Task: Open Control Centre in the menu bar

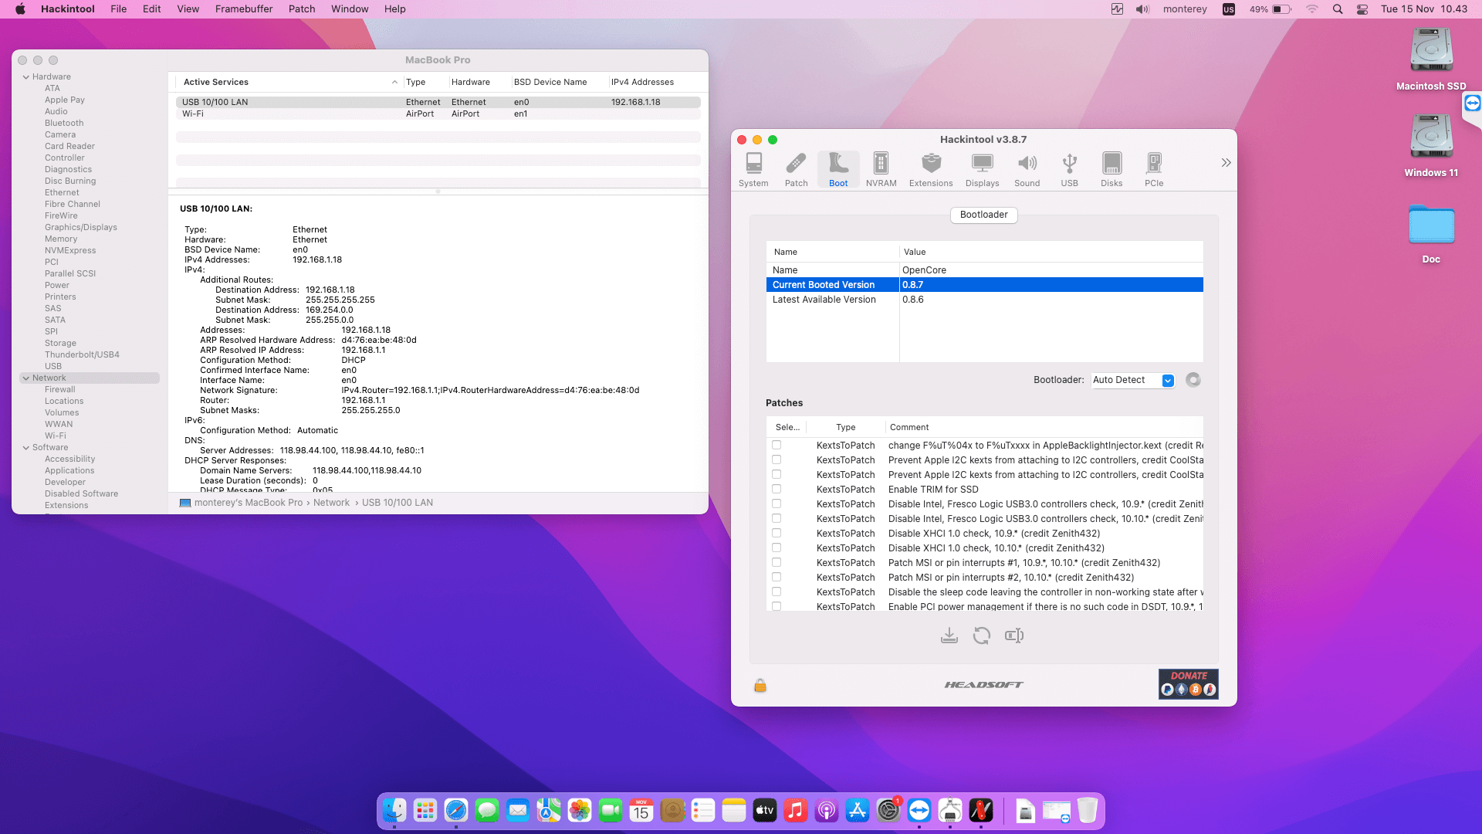Action: click(x=1362, y=9)
